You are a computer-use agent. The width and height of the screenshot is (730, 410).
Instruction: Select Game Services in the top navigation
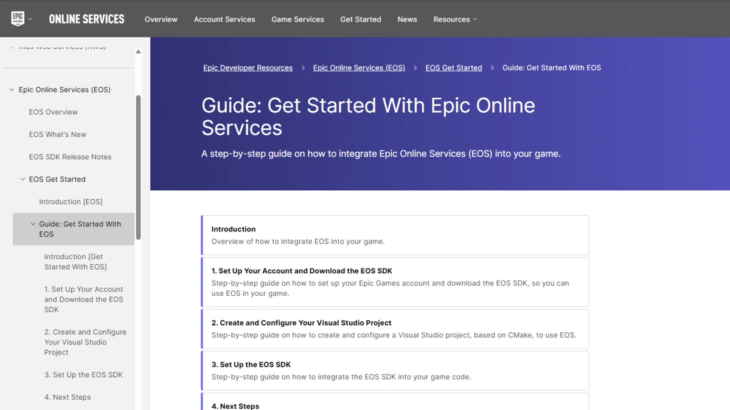point(297,19)
